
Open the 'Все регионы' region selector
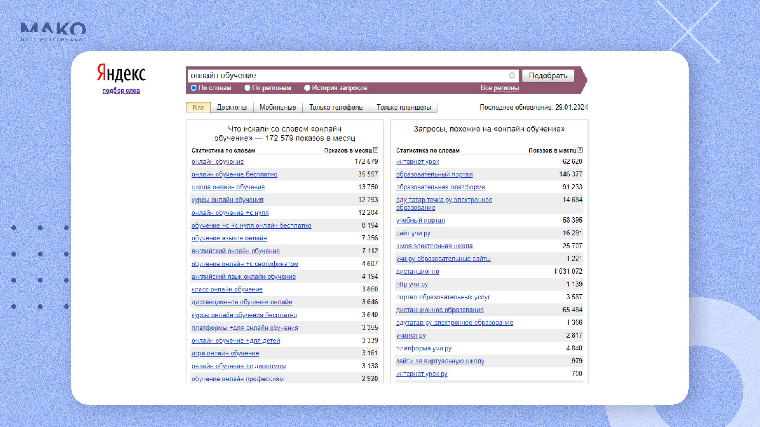click(500, 88)
